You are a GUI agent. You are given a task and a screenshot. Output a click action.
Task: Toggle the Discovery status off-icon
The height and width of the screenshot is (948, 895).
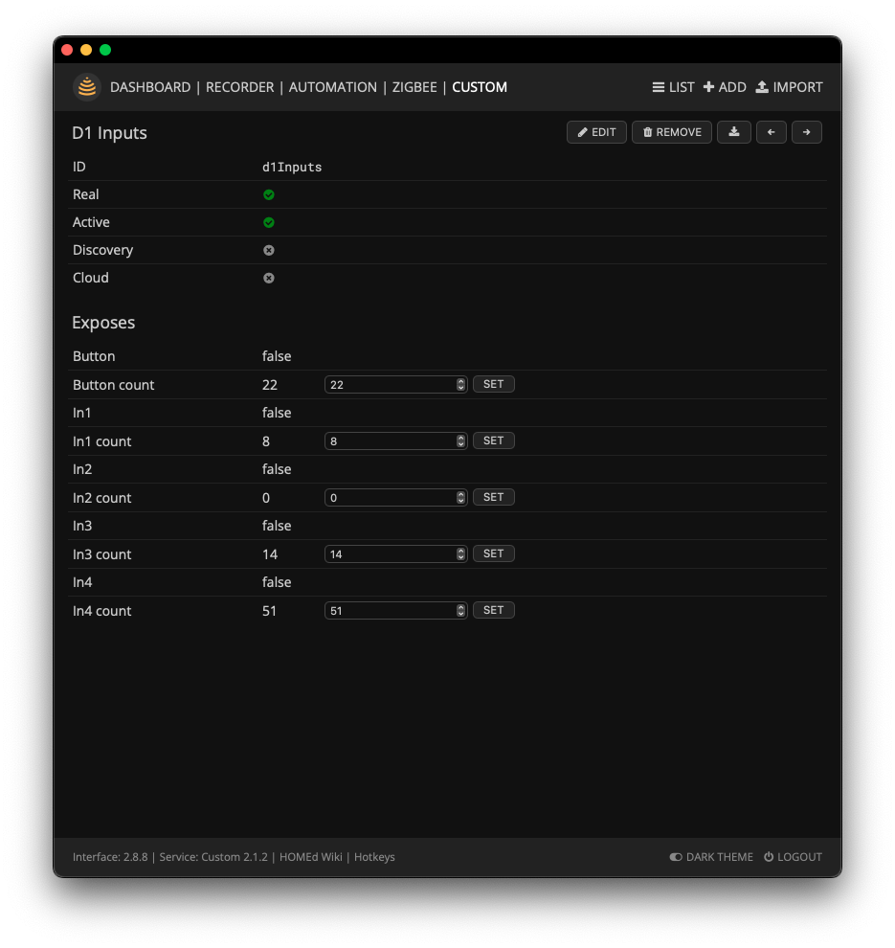[268, 250]
